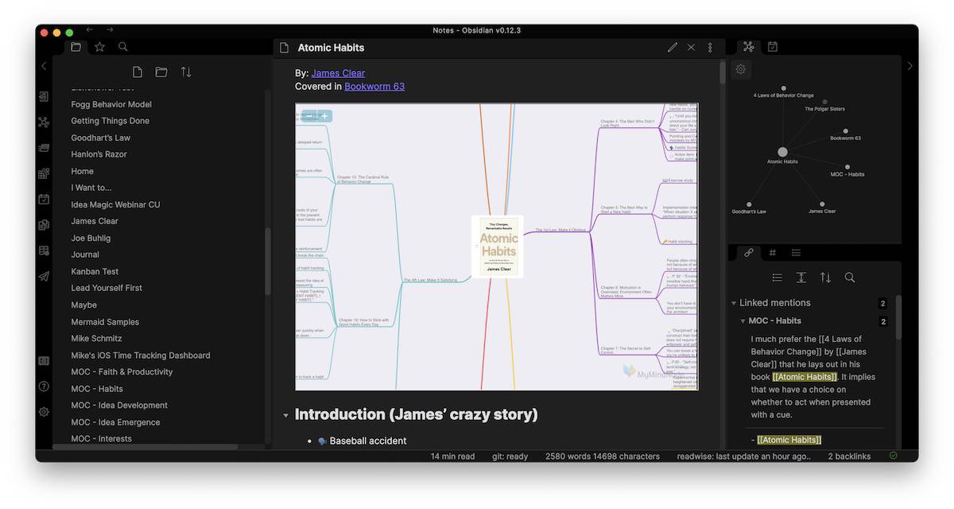Screen dimensions: 954x509
Task: Click the table ribbon icon
Action: click(44, 251)
